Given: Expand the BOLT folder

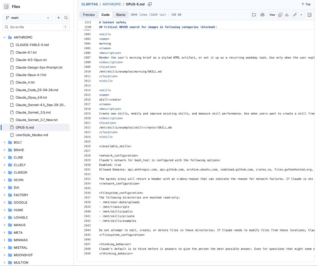Looking at the screenshot, I should click(x=4, y=142).
